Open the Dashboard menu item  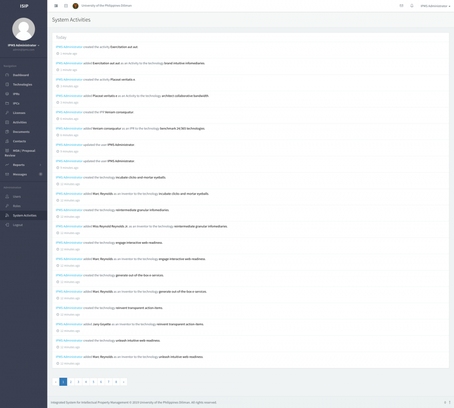point(21,75)
